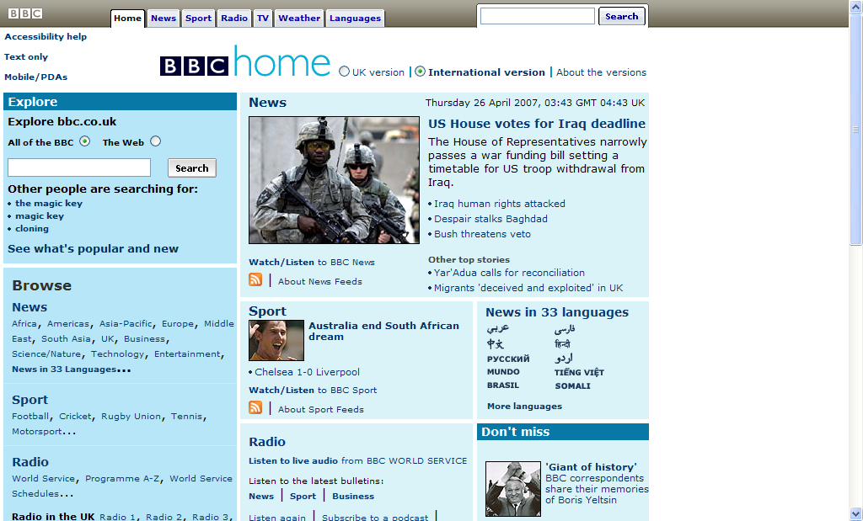Open the Languages tab

tap(355, 18)
